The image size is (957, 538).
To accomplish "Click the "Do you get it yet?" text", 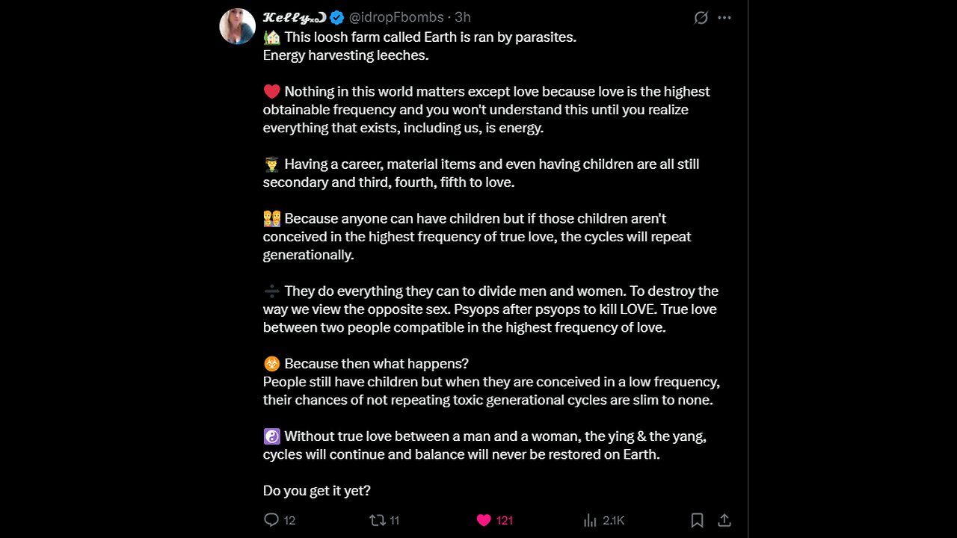I will point(317,491).
